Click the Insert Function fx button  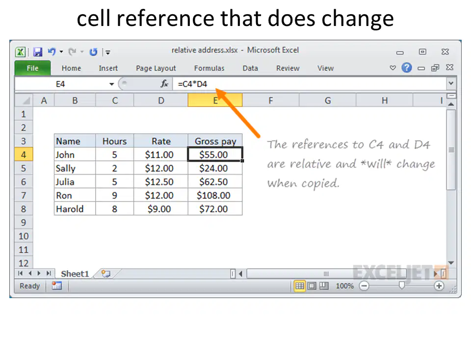[164, 84]
